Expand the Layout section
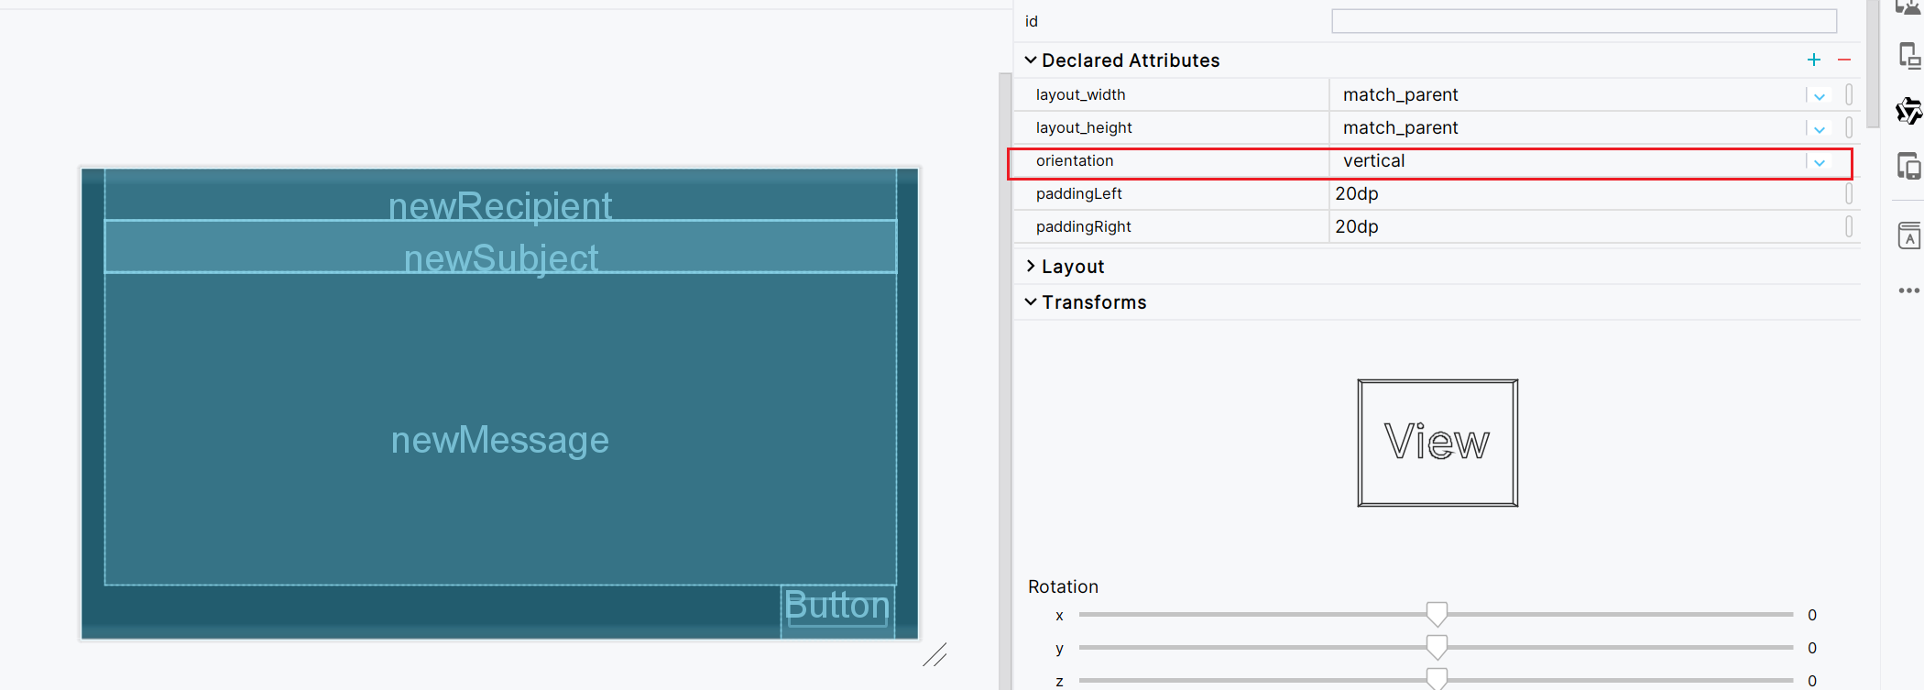 point(1031,266)
